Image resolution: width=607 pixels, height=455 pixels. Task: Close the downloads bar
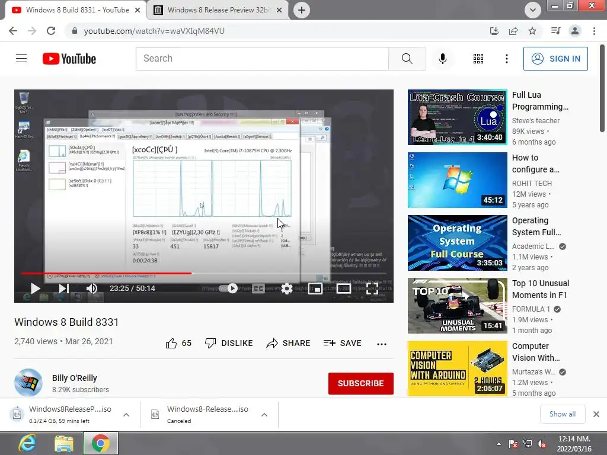[x=596, y=414]
